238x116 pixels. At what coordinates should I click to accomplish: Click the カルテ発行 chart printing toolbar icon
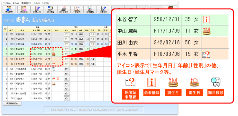pos(64,9)
